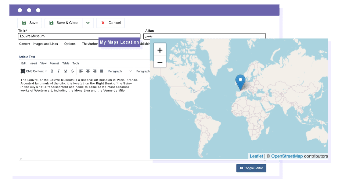Apply strikethrough formatting
The width and height of the screenshot is (338, 184).
tap(72, 71)
